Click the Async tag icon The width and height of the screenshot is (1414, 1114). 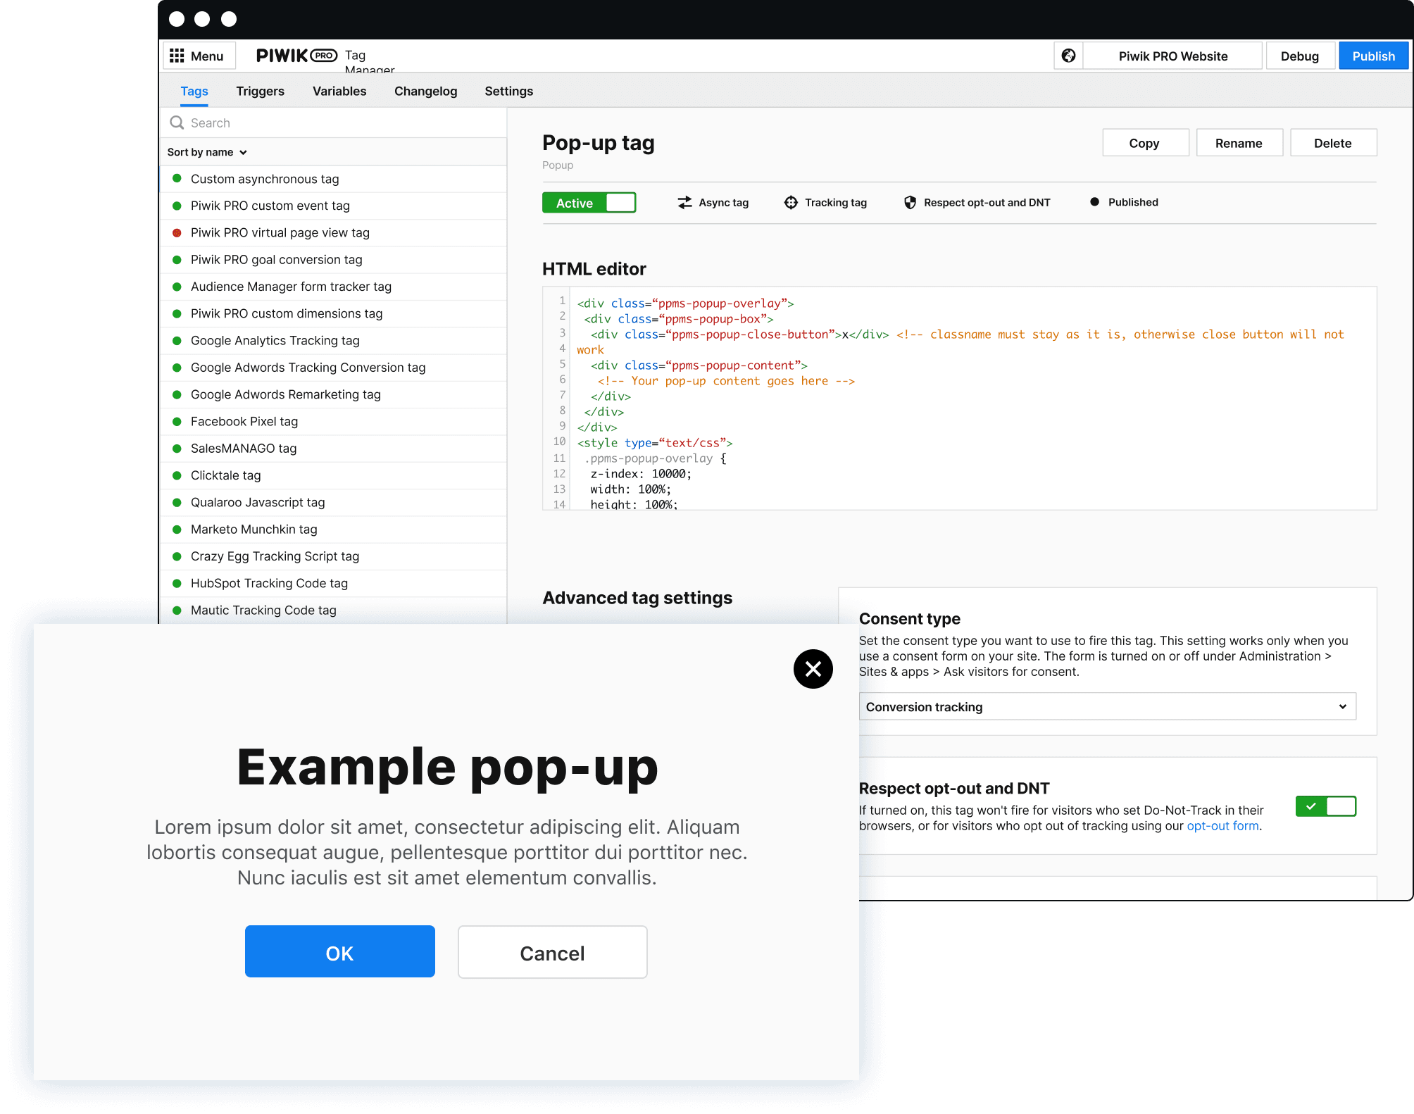coord(684,202)
